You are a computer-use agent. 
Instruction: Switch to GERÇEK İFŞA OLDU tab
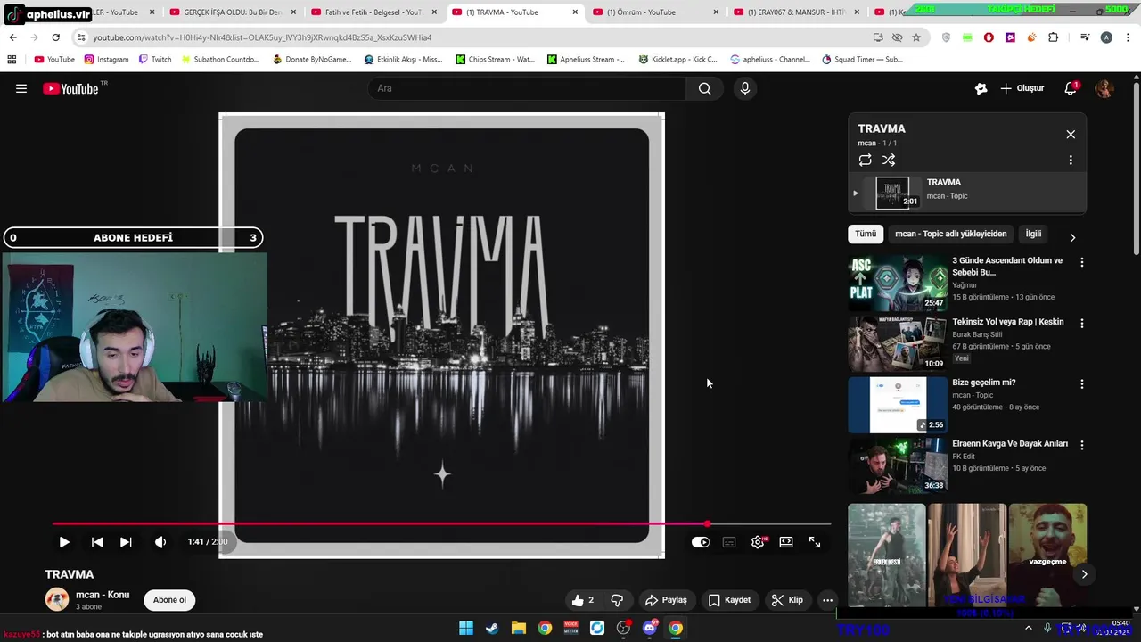tap(233, 12)
